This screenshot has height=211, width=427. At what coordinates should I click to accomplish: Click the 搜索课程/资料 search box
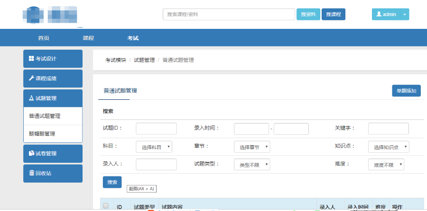pyautogui.click(x=229, y=14)
